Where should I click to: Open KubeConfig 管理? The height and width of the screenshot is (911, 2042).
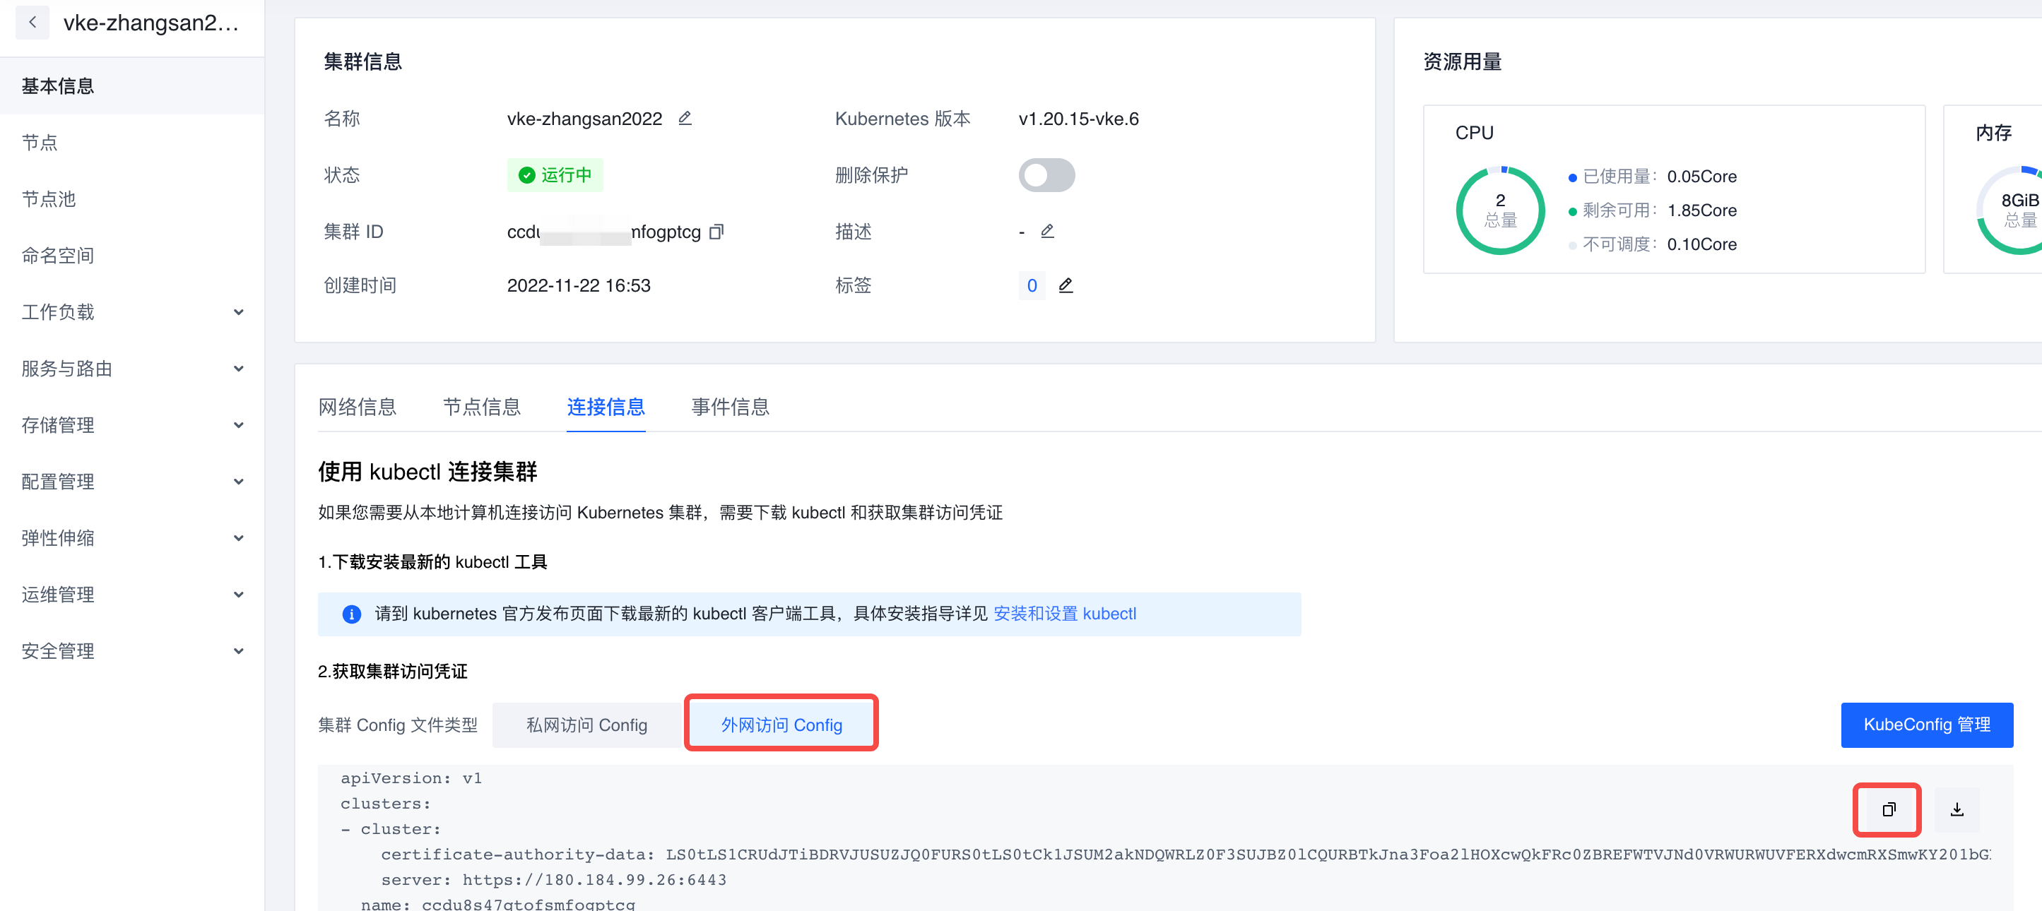coord(1926,725)
